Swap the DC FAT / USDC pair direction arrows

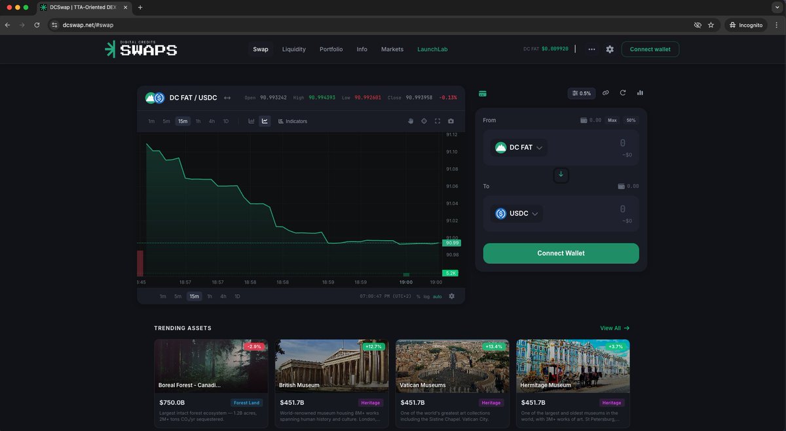pos(227,98)
